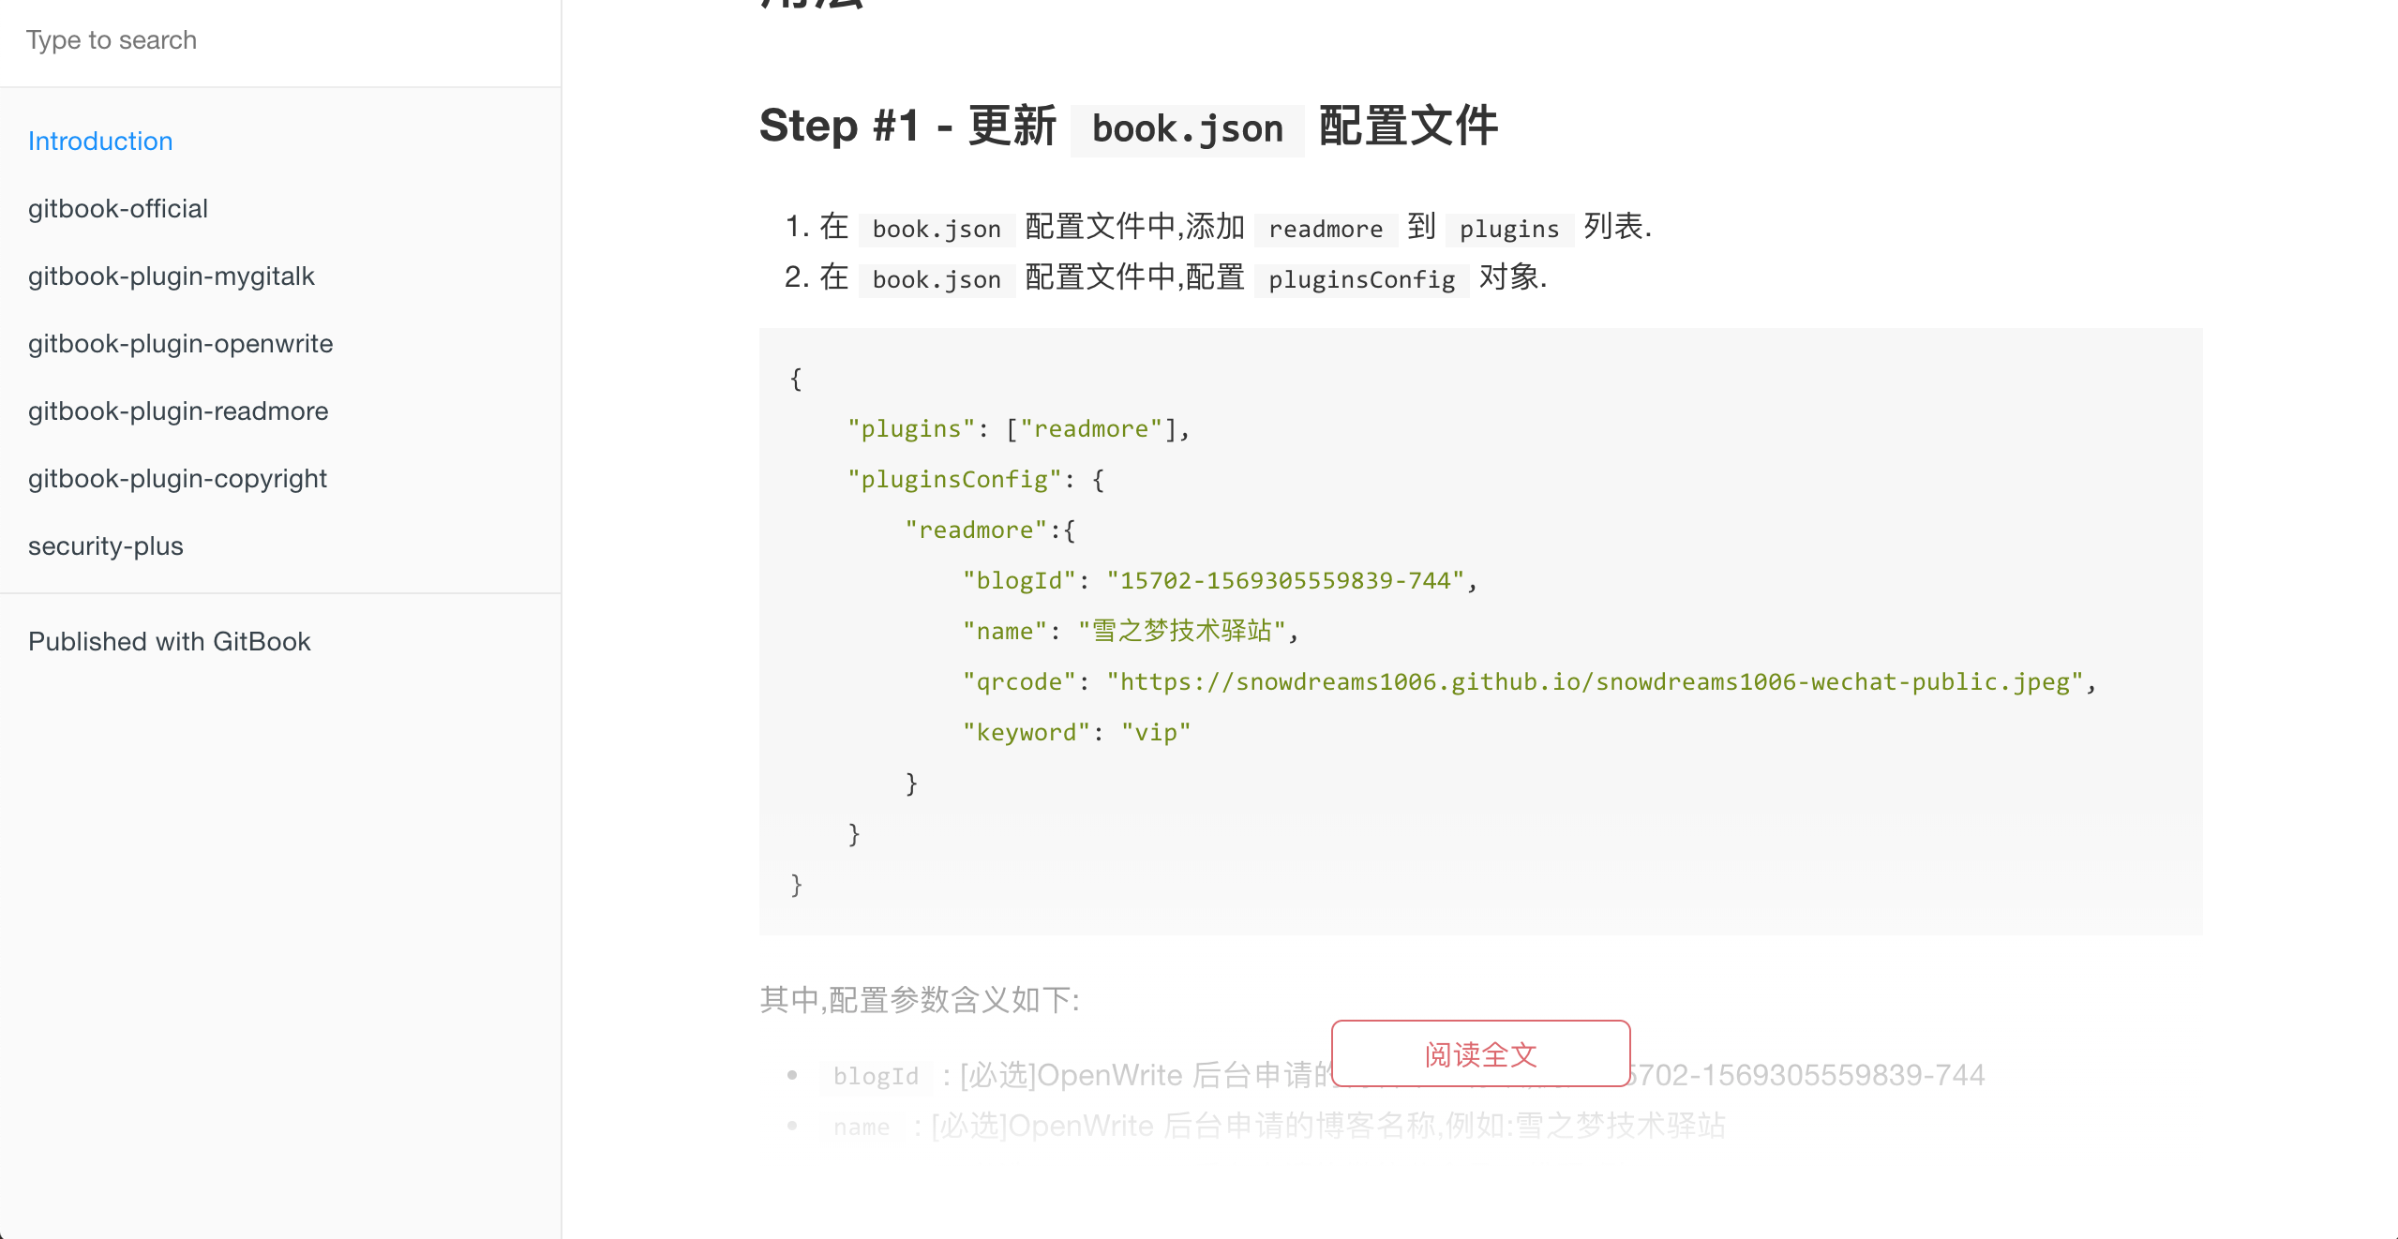Click Published with GitBook link

point(169,642)
